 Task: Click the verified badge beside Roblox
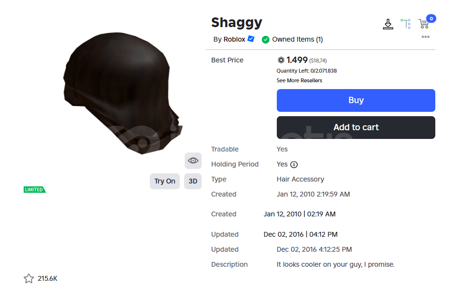pyautogui.click(x=251, y=39)
